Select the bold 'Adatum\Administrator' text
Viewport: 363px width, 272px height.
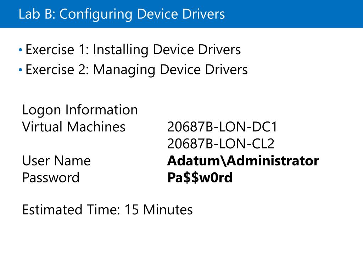(x=243, y=161)
